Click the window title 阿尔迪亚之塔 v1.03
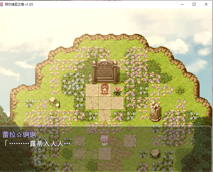Screen dimensions: 213x172 (19, 4)
